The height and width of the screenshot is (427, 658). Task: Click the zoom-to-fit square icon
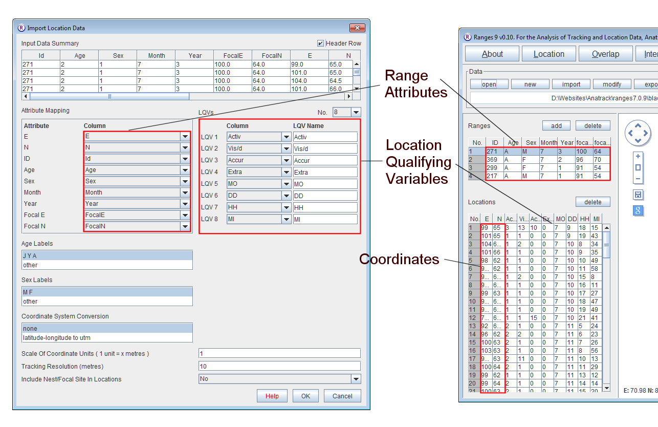tap(638, 167)
